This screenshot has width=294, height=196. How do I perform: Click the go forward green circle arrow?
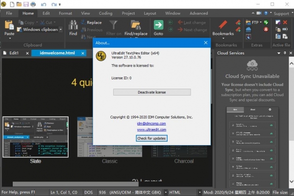170,29
